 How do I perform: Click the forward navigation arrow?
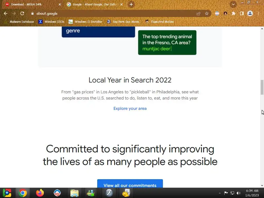click(x=14, y=13)
